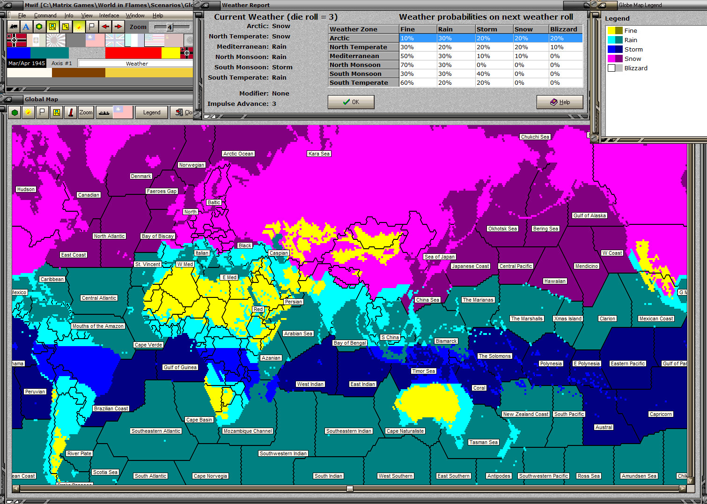Click the yellow unit counter icon in Global Map toolbar
Viewport: 707px width, 504px height.
click(56, 112)
